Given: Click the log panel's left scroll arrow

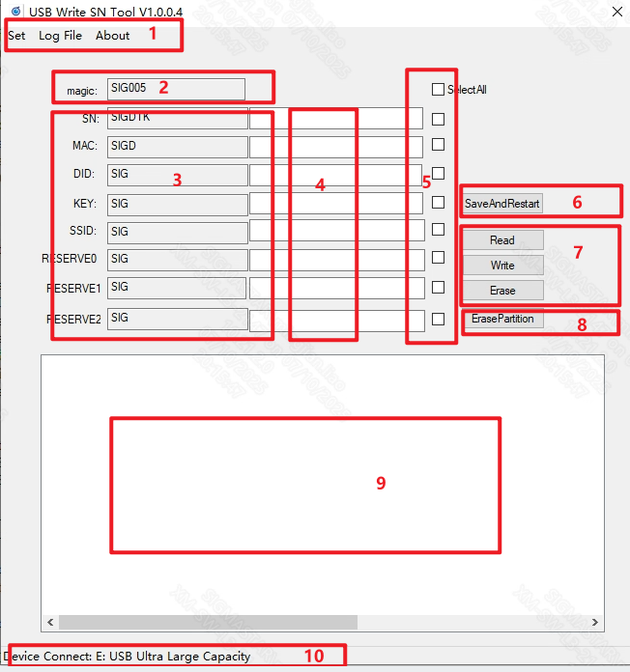Looking at the screenshot, I should tap(49, 623).
